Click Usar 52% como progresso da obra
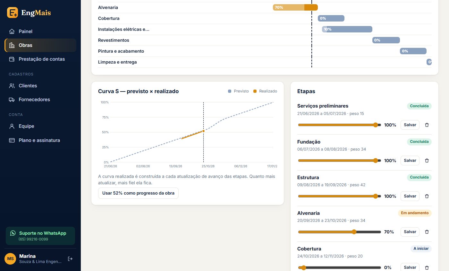 click(x=138, y=193)
